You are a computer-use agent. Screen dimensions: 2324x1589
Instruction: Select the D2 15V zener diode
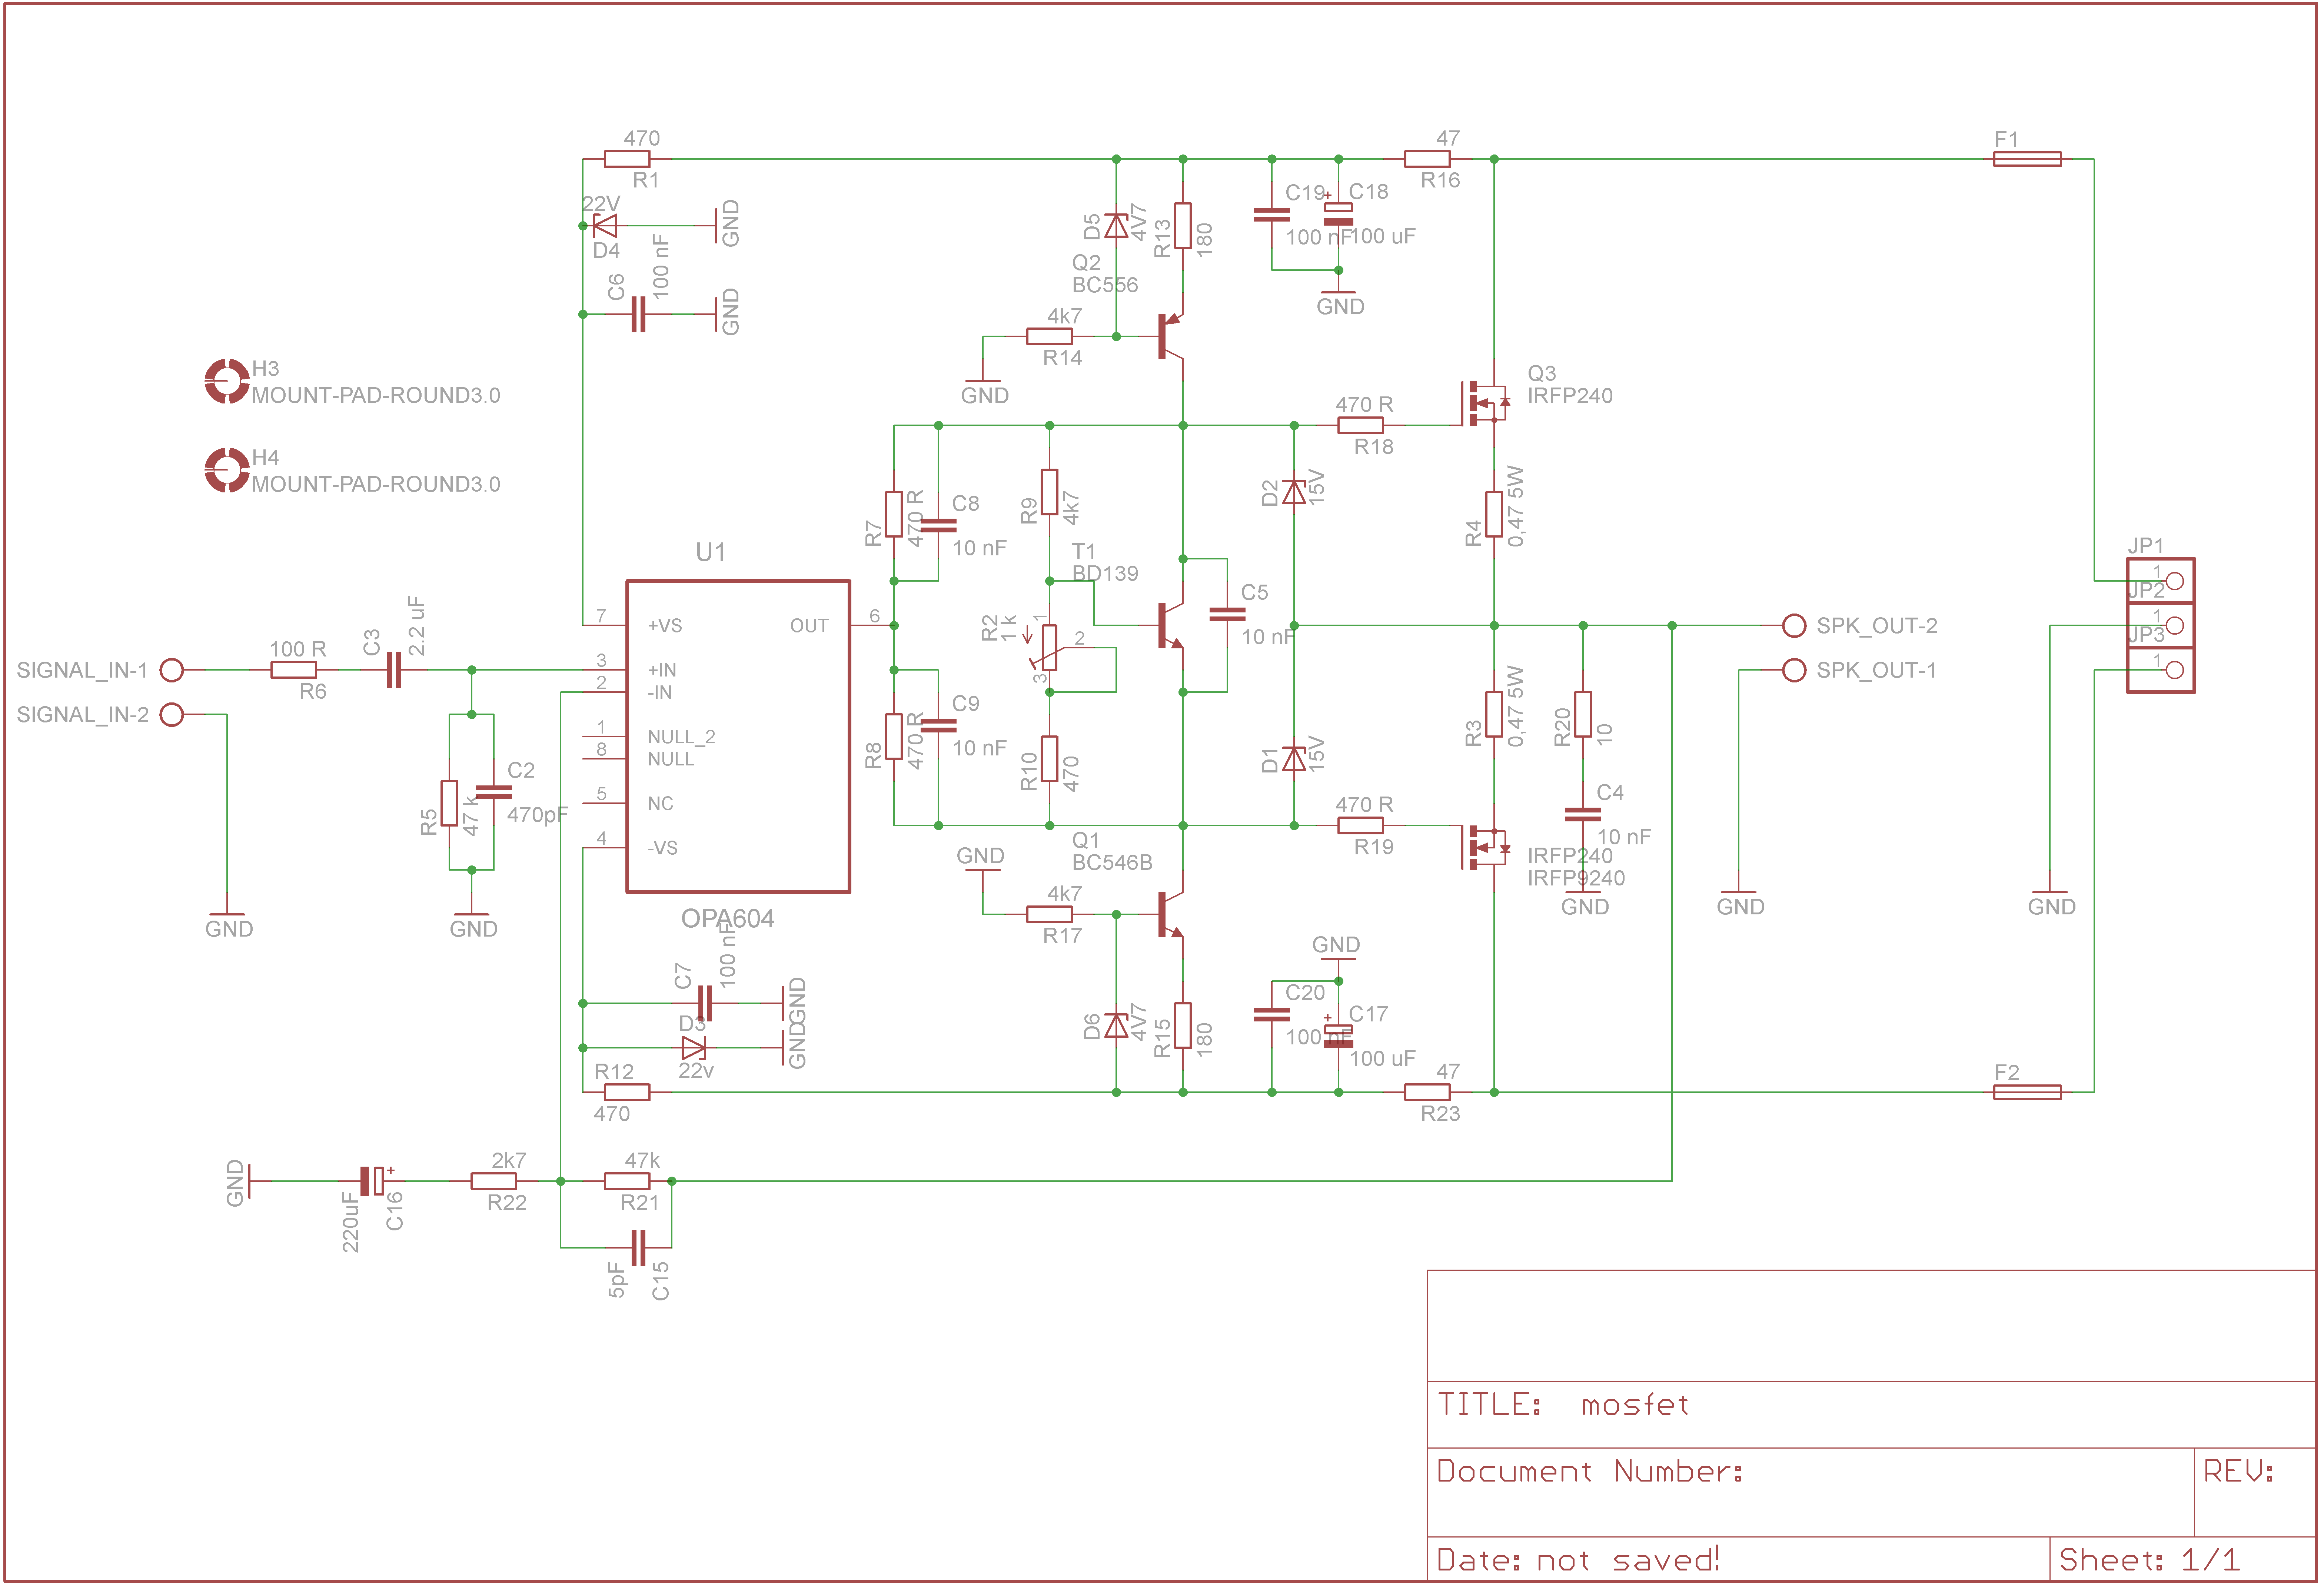(x=1294, y=492)
